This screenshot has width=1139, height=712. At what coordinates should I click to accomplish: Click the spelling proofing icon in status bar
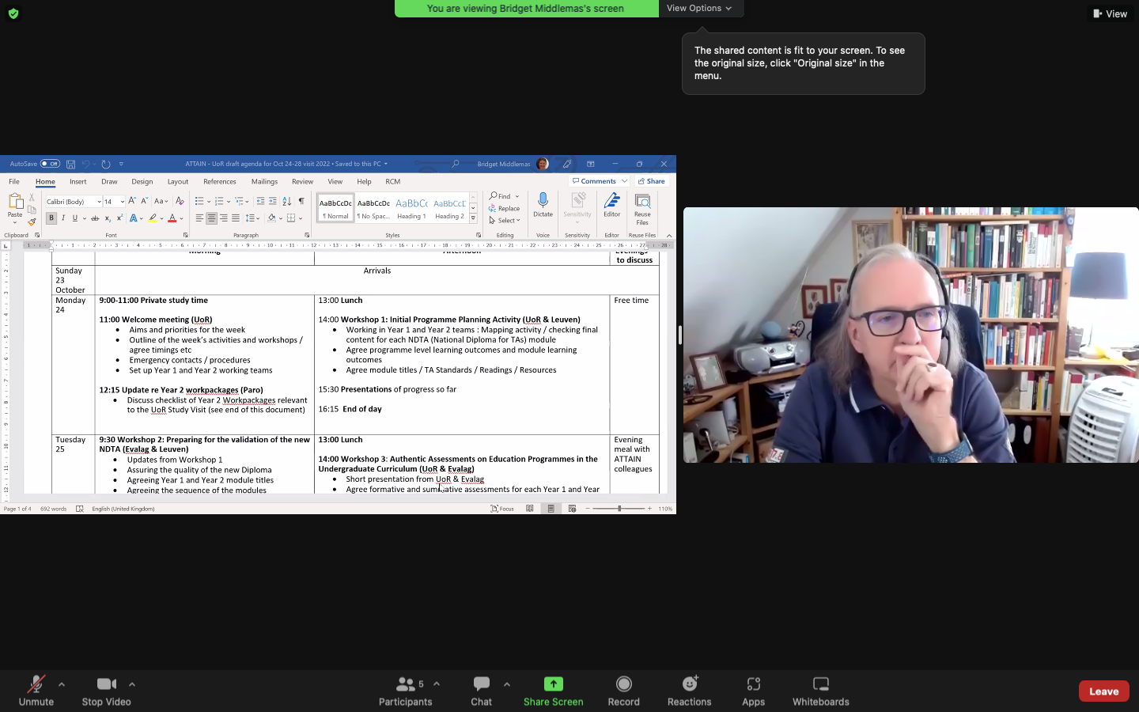pyautogui.click(x=79, y=509)
